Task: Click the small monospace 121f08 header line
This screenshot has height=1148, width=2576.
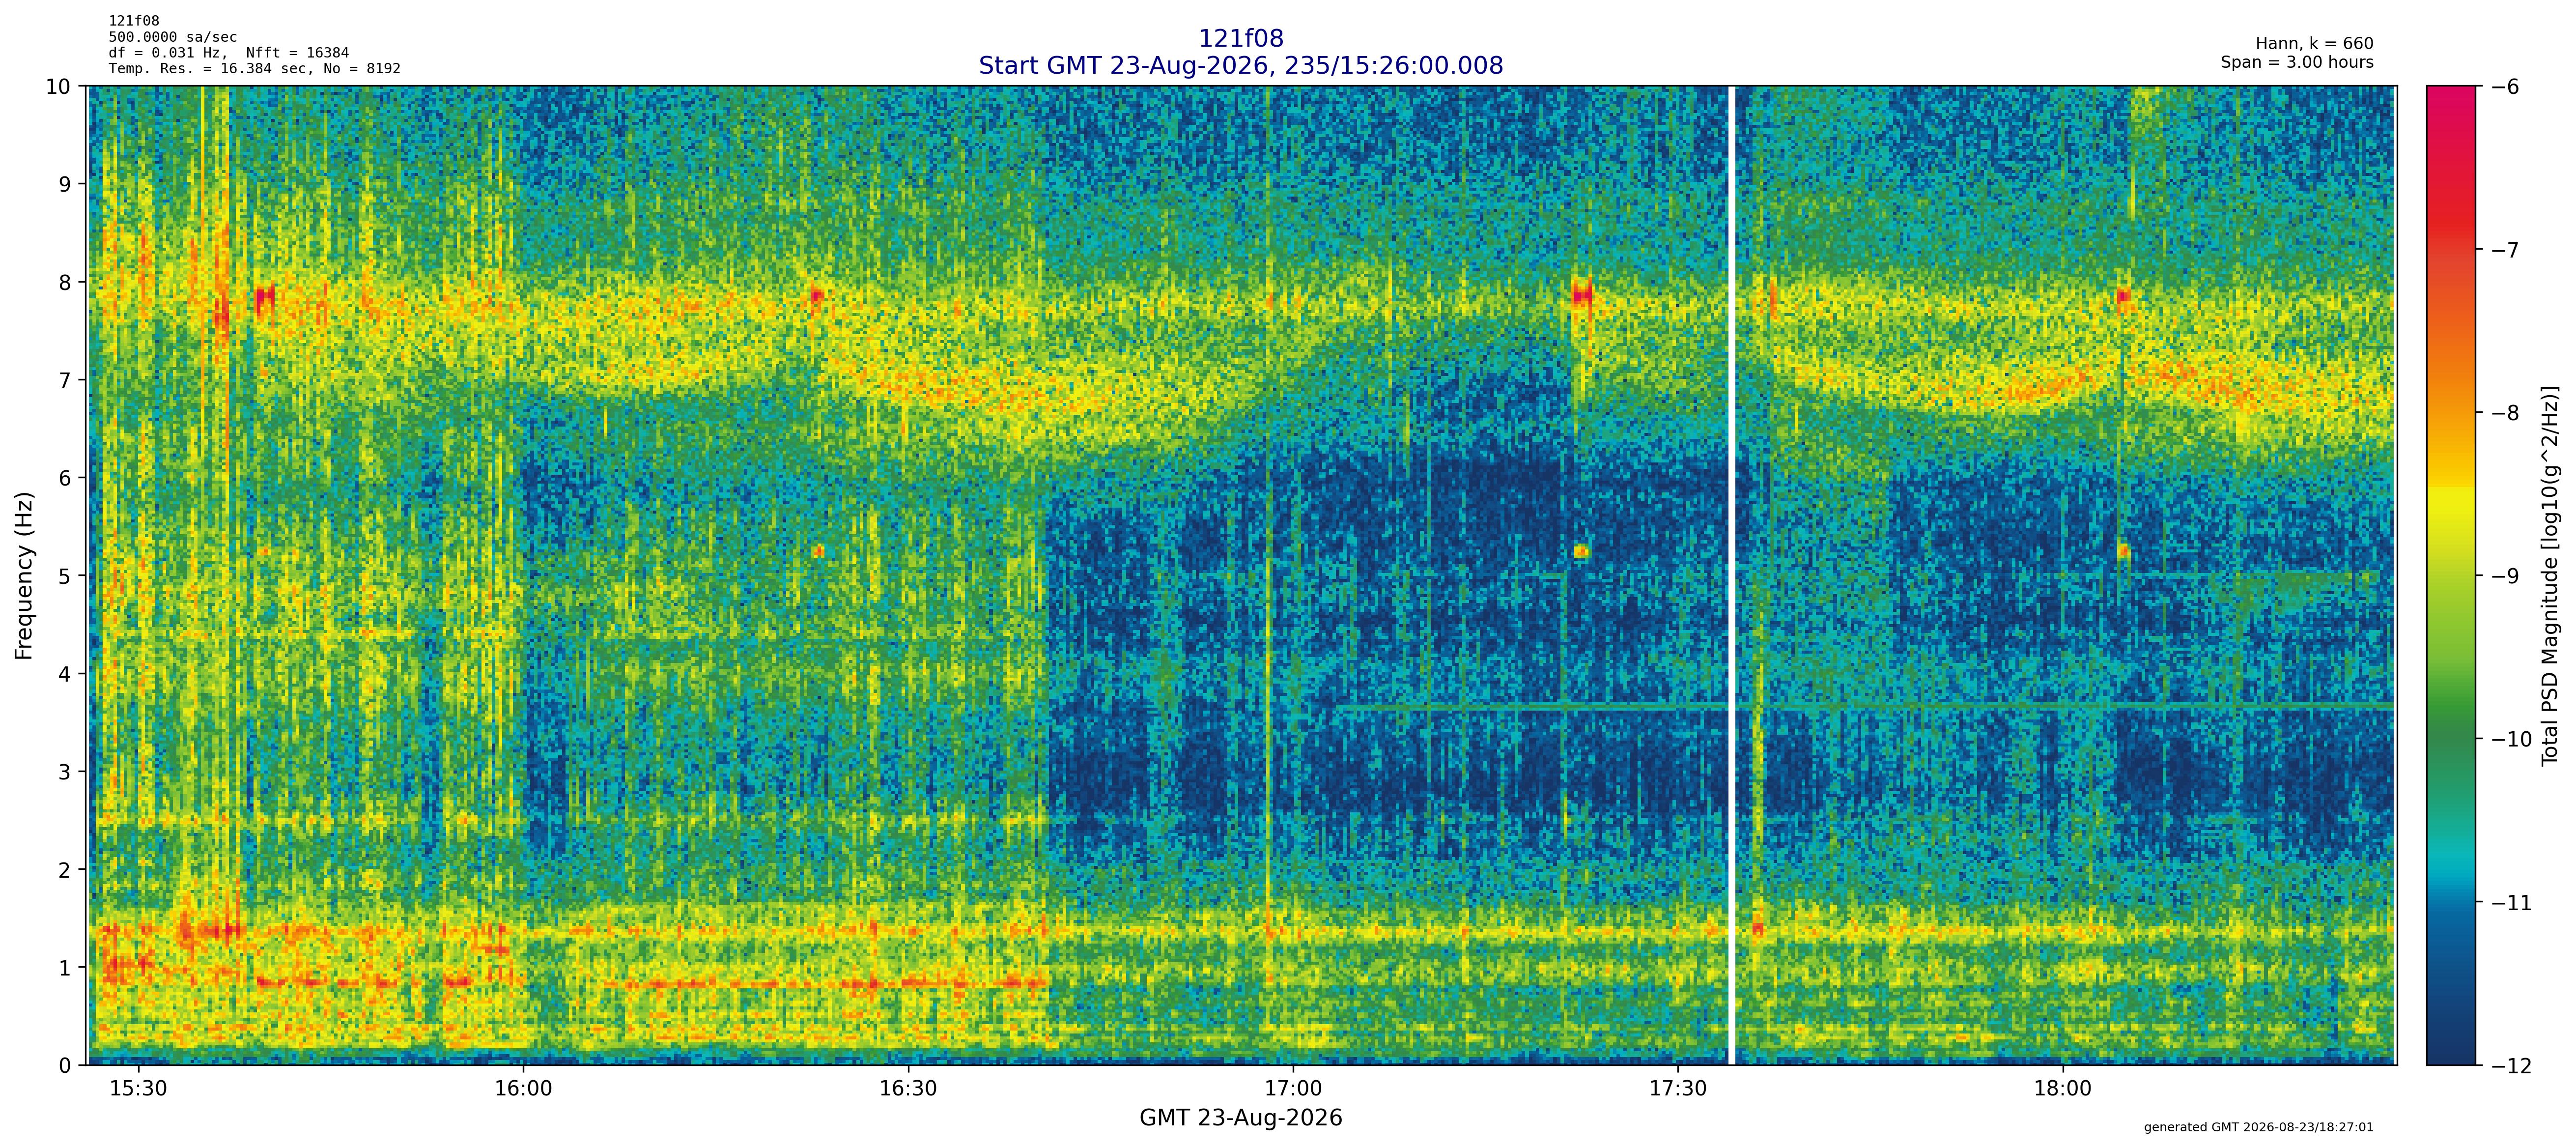Action: [x=134, y=21]
